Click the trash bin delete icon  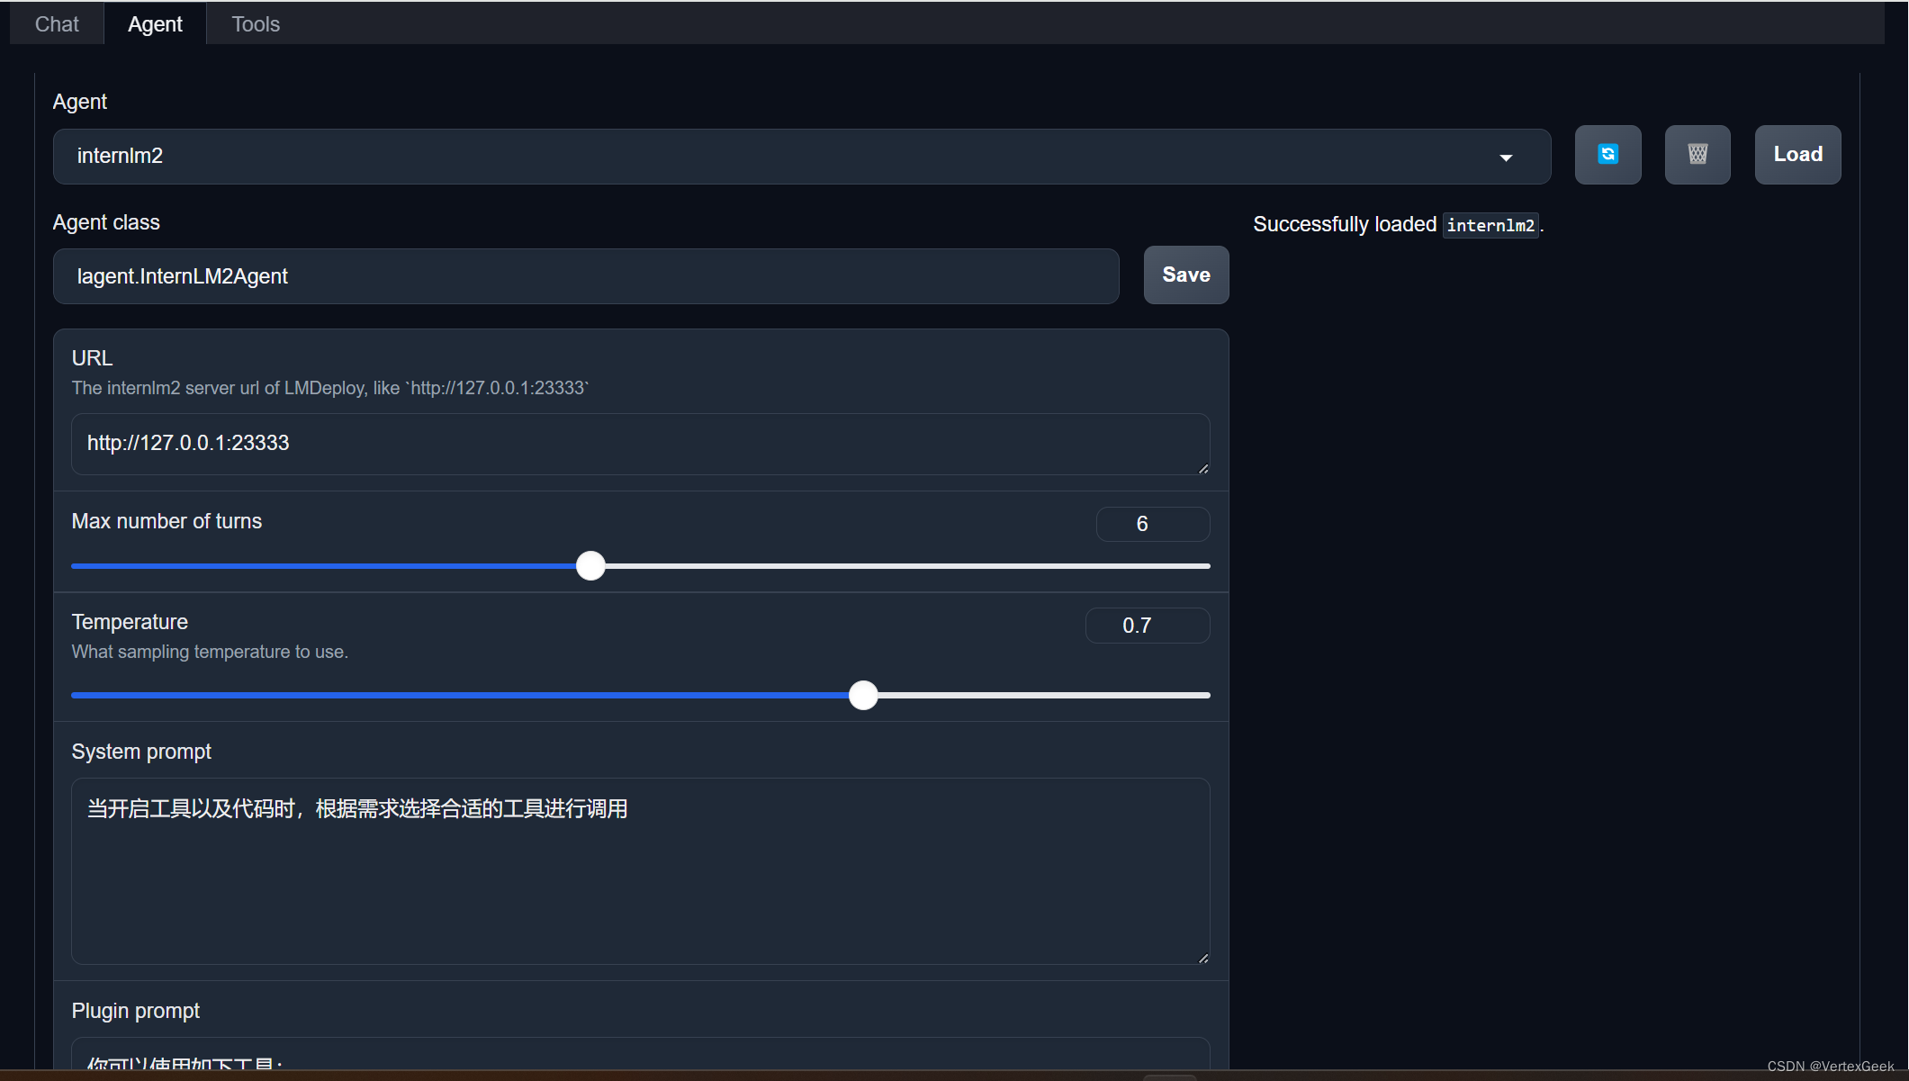click(x=1697, y=155)
